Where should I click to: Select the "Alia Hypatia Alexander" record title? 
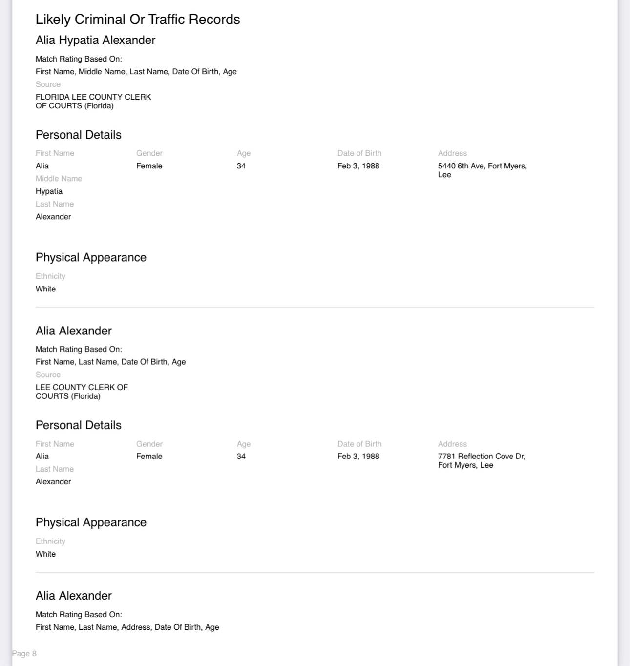(95, 40)
